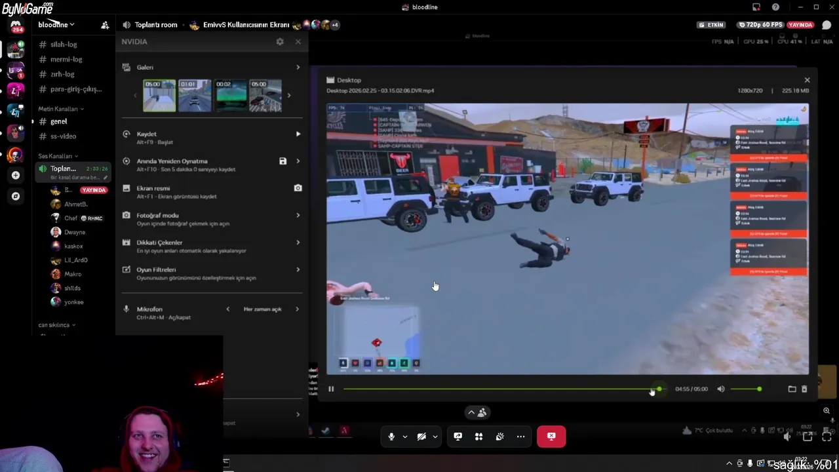
Task: Open Dikkati Çekenler entry
Action: [x=211, y=246]
